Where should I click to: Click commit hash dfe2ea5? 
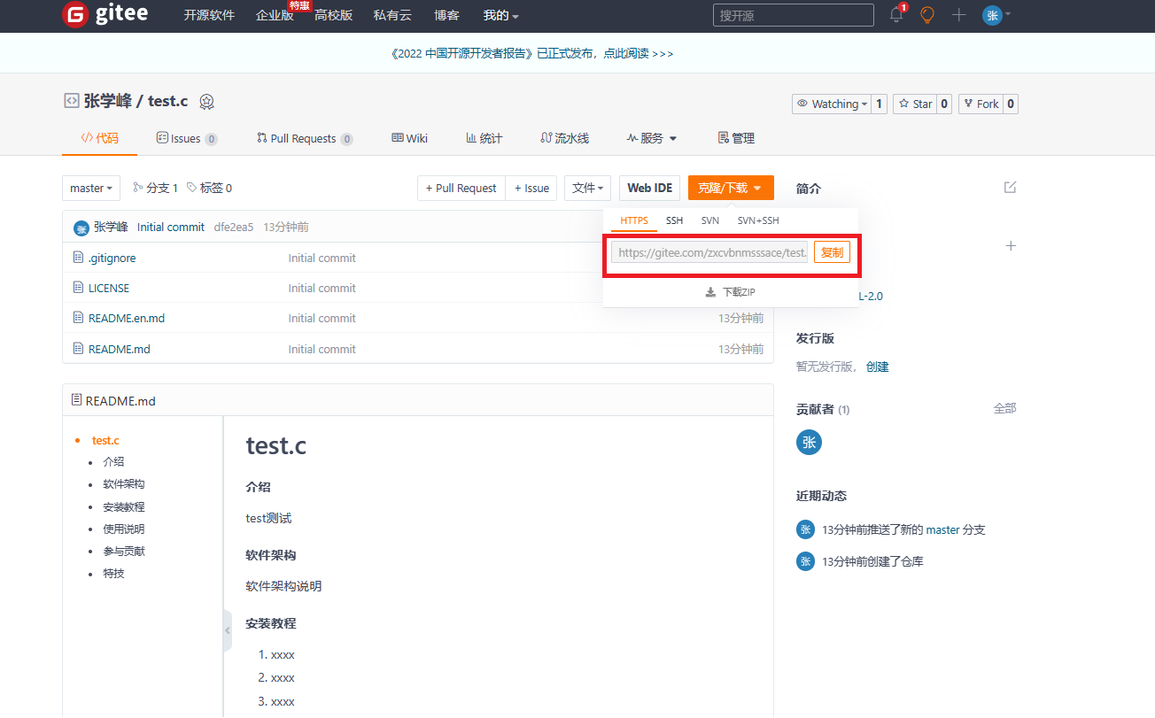234,228
